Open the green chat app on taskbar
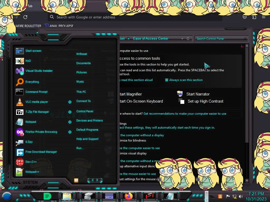Viewport: 270px width, 202px height. point(47,196)
